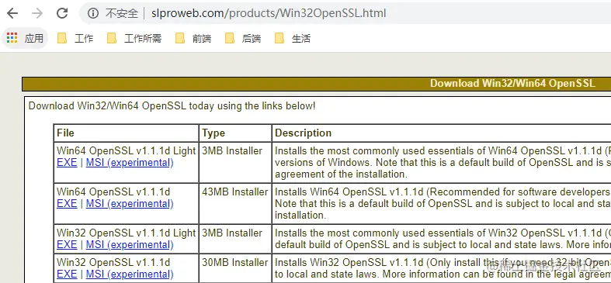Open the 工作 bookmark folder

75,38
